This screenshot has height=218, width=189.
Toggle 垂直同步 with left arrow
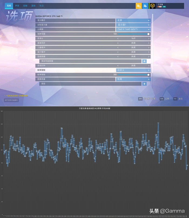118,43
